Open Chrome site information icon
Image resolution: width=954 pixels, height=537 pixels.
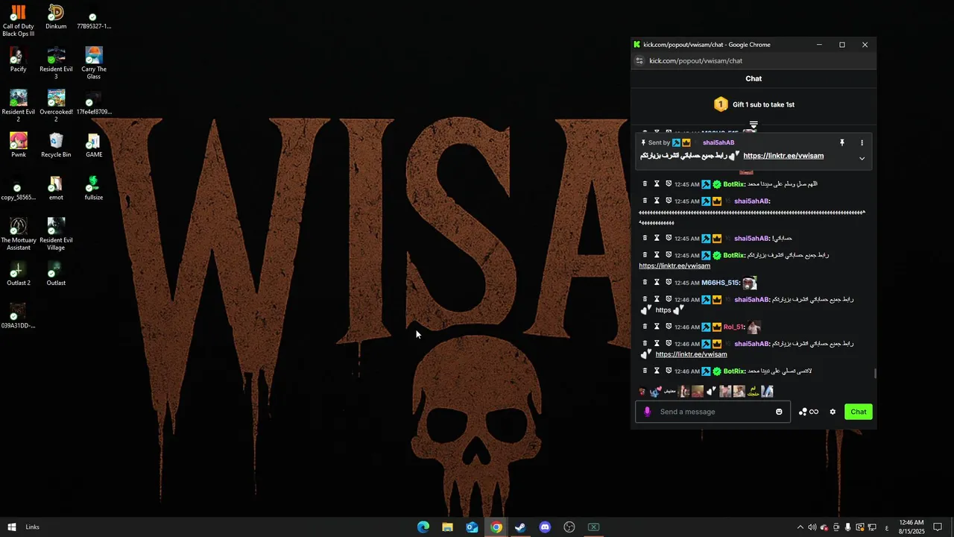[639, 61]
